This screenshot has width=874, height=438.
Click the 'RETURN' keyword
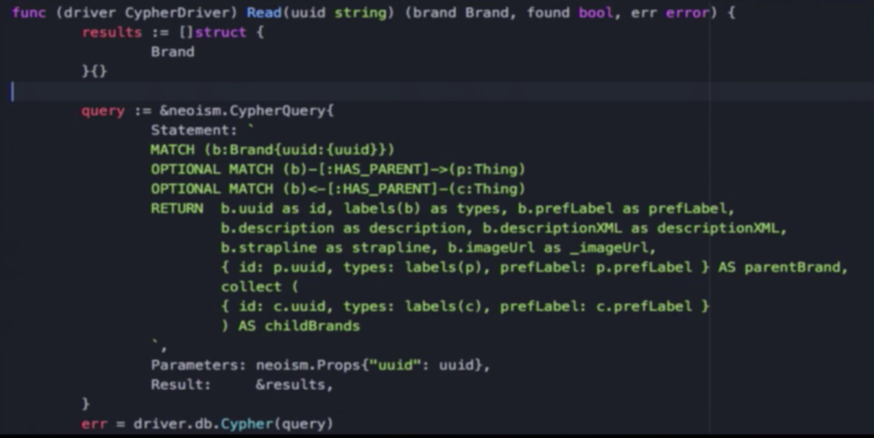tap(177, 208)
